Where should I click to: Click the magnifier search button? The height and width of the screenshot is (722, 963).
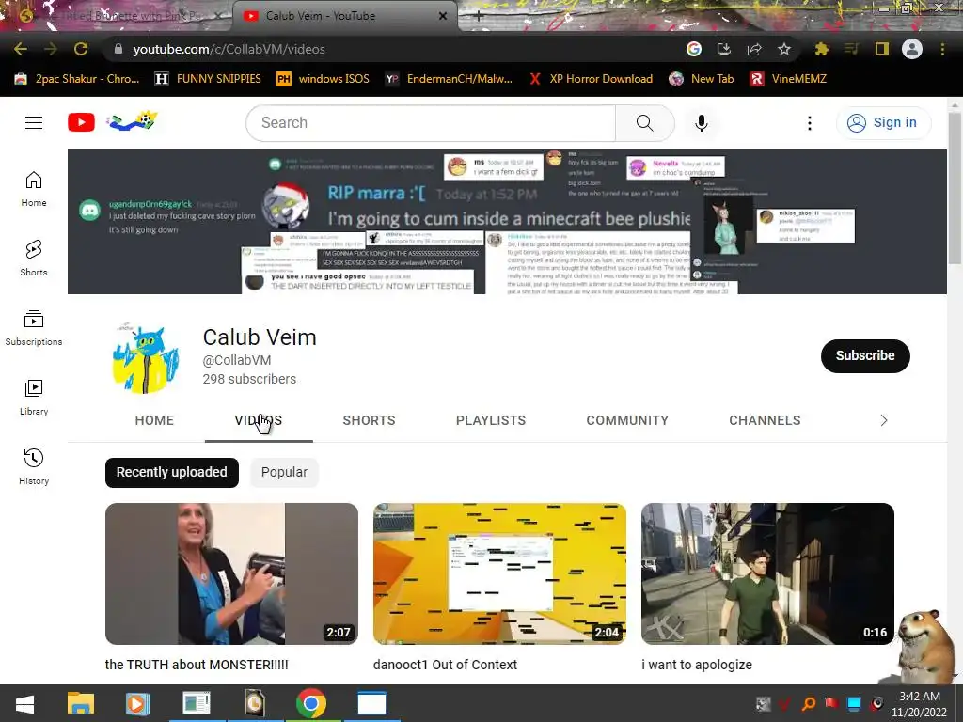[645, 123]
